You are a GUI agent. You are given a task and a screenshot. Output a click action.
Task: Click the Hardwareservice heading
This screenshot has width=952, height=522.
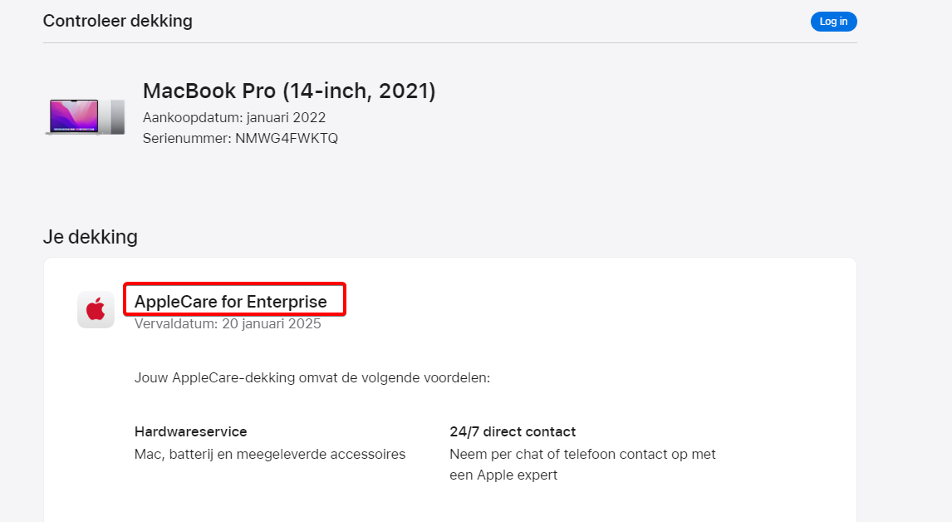(191, 432)
